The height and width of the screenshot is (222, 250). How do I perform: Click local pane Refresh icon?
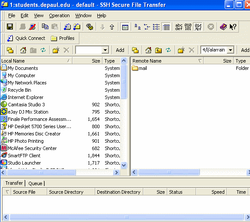[x=43, y=50]
